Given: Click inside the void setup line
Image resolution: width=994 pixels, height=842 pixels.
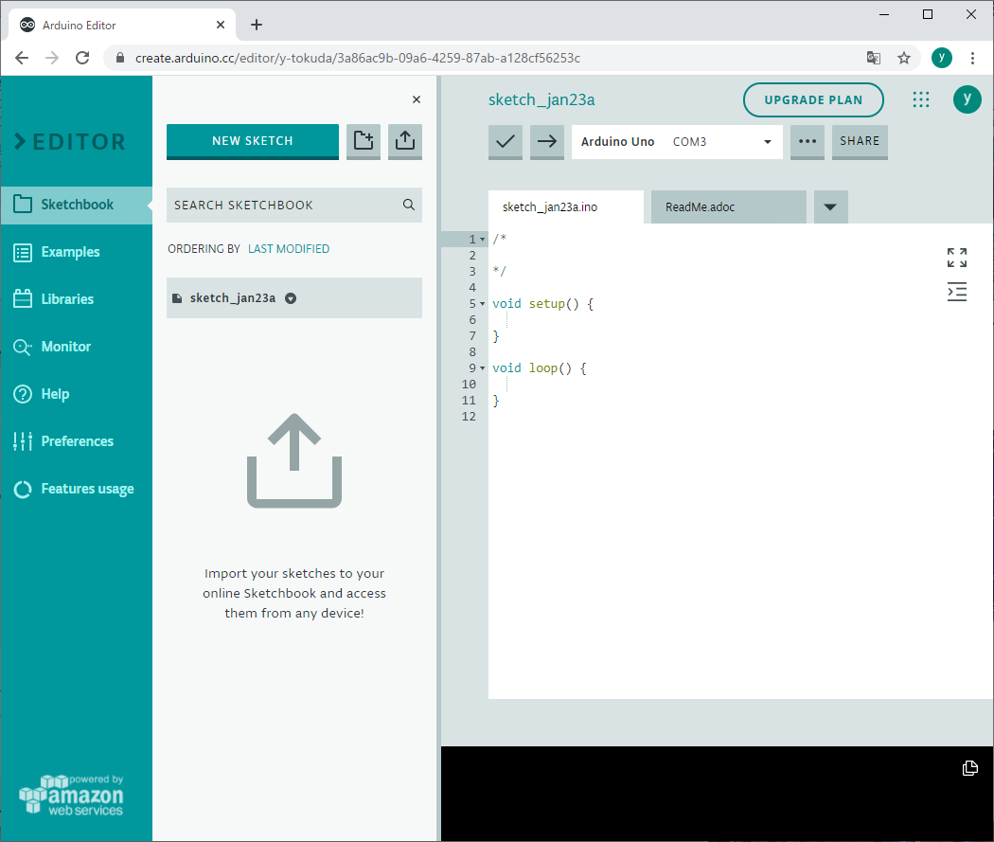Looking at the screenshot, I should [x=542, y=304].
